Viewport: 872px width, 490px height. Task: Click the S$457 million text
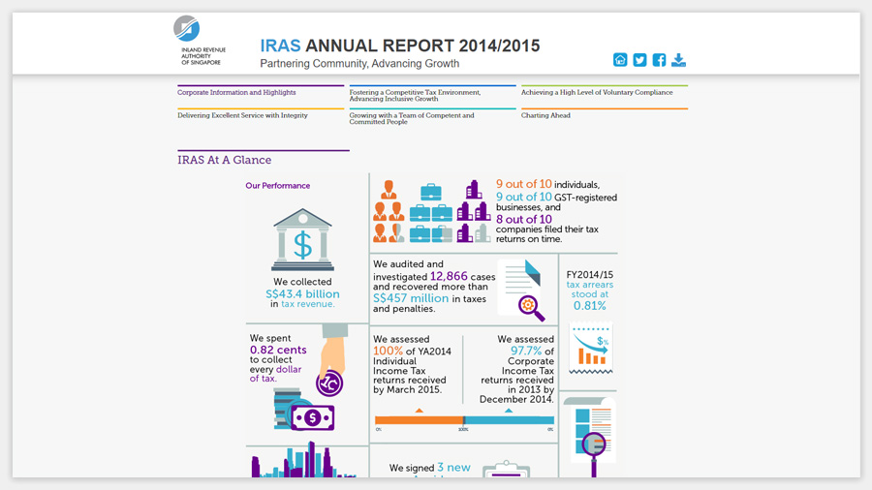click(x=411, y=298)
